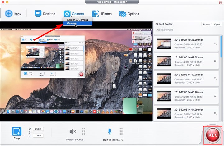The height and width of the screenshot is (146, 224).
Task: Click the yellow window minimize button
Action: point(7,2)
